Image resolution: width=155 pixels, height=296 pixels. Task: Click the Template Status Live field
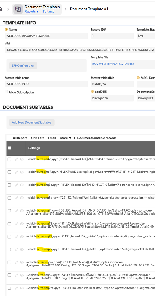click(x=146, y=36)
